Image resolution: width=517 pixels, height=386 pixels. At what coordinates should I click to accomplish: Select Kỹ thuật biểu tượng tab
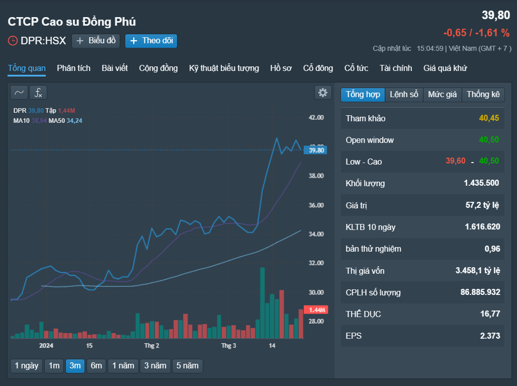click(x=224, y=68)
